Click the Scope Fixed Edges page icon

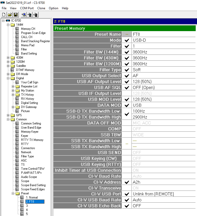click(x=17, y=189)
